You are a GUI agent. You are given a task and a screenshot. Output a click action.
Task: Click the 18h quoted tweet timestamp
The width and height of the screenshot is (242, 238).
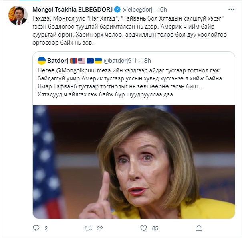(146, 61)
